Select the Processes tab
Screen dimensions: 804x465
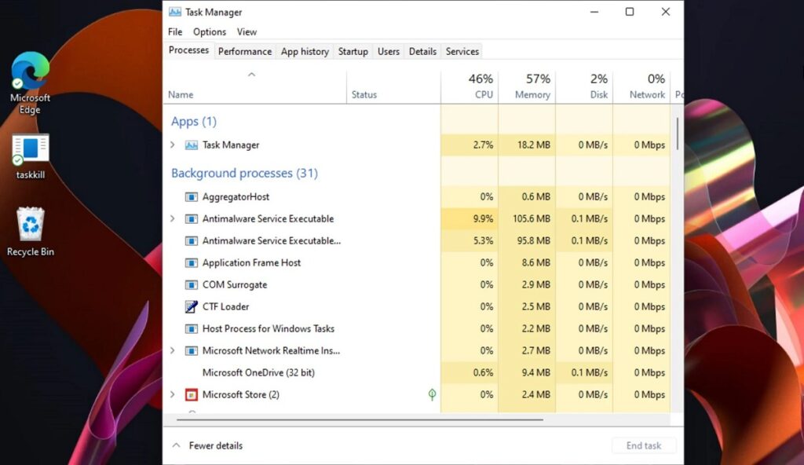(x=188, y=50)
